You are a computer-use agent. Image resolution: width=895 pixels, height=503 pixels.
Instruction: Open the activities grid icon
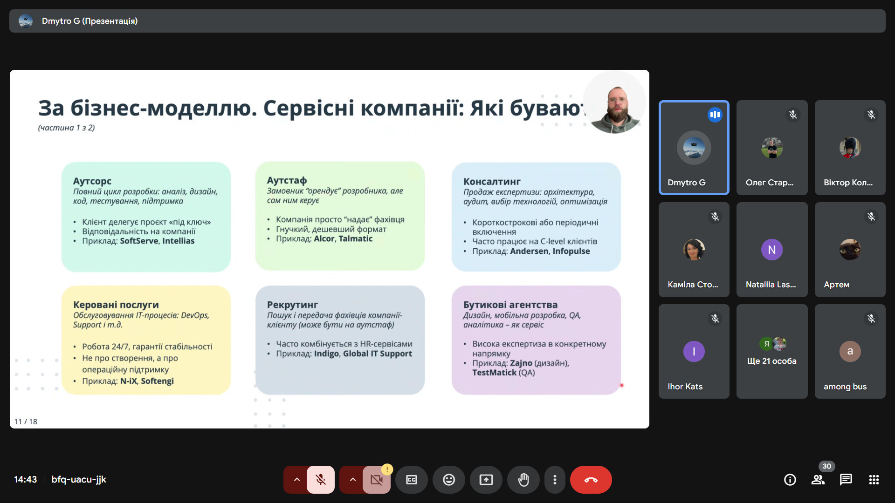[874, 480]
